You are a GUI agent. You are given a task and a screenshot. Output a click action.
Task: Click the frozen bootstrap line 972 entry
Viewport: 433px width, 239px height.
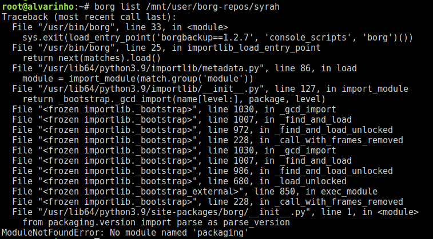tap(202, 130)
